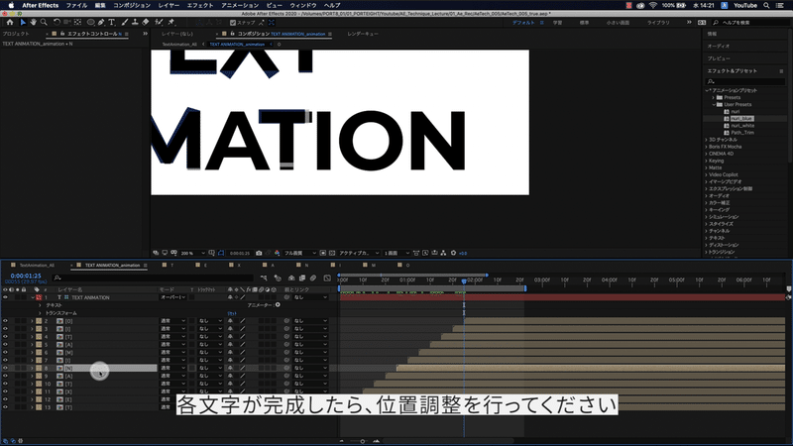The height and width of the screenshot is (446, 793).
Task: Expand the Boris FX Mocha category
Action: pyautogui.click(x=707, y=147)
